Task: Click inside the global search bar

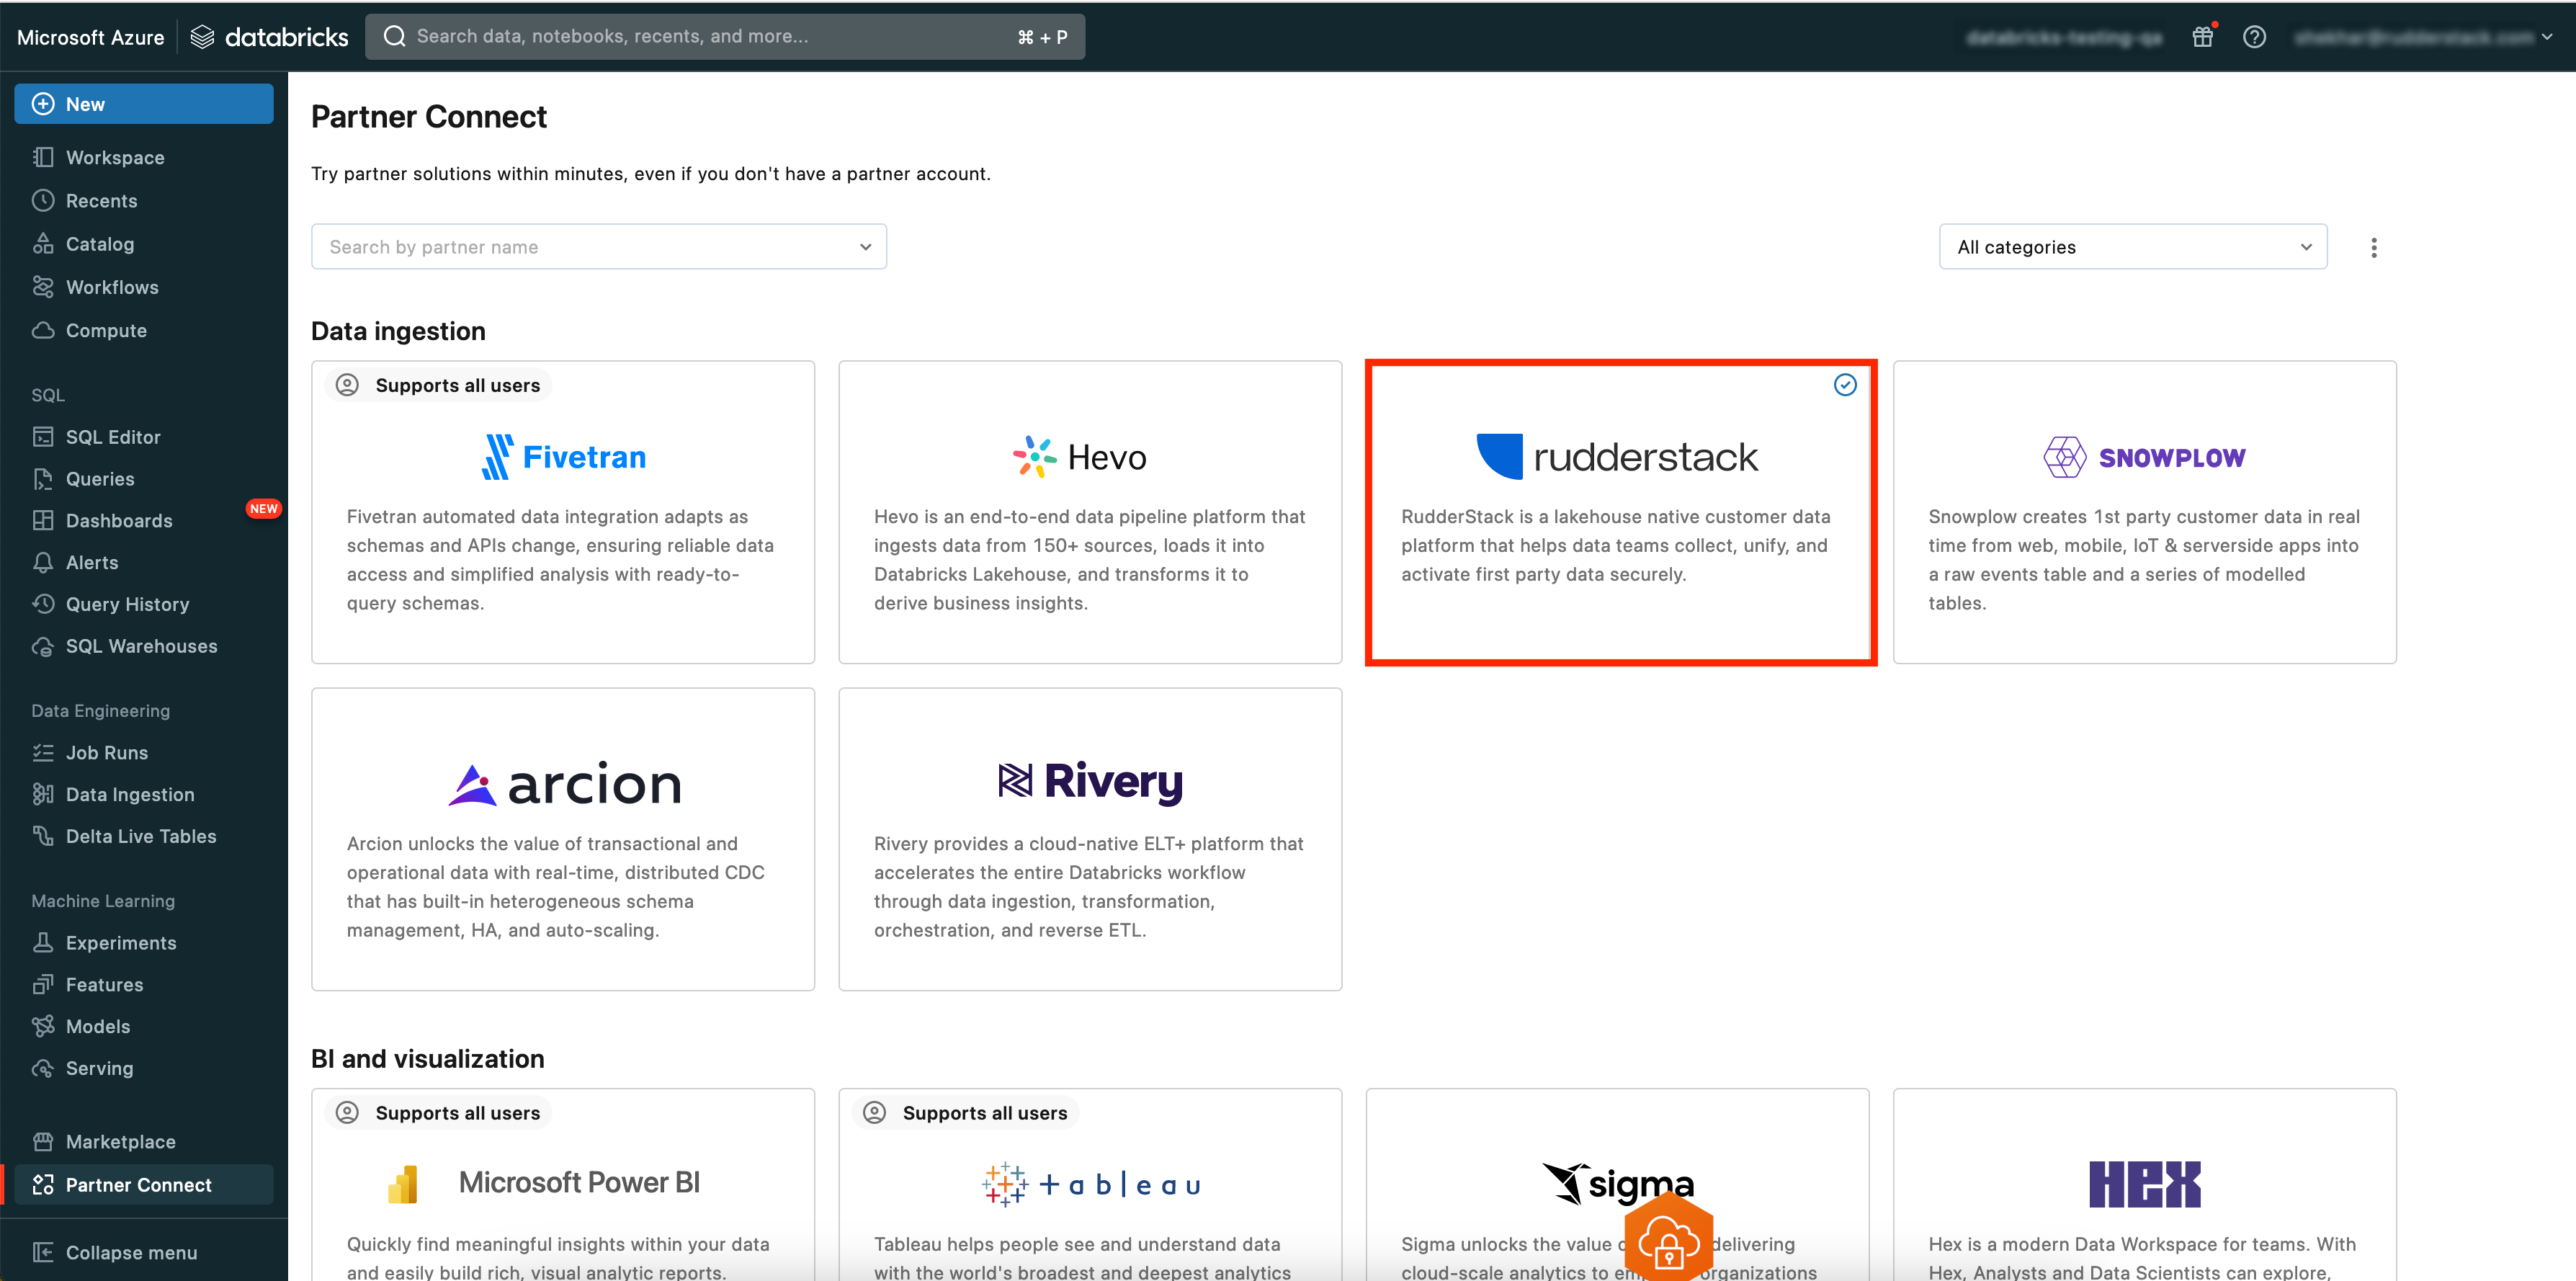Action: (700, 36)
